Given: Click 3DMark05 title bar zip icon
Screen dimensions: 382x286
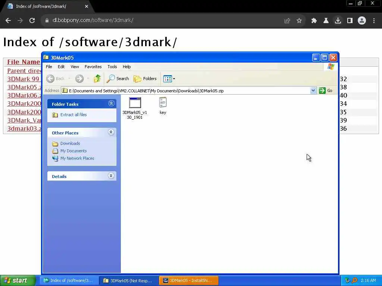Looking at the screenshot, I should (x=46, y=57).
